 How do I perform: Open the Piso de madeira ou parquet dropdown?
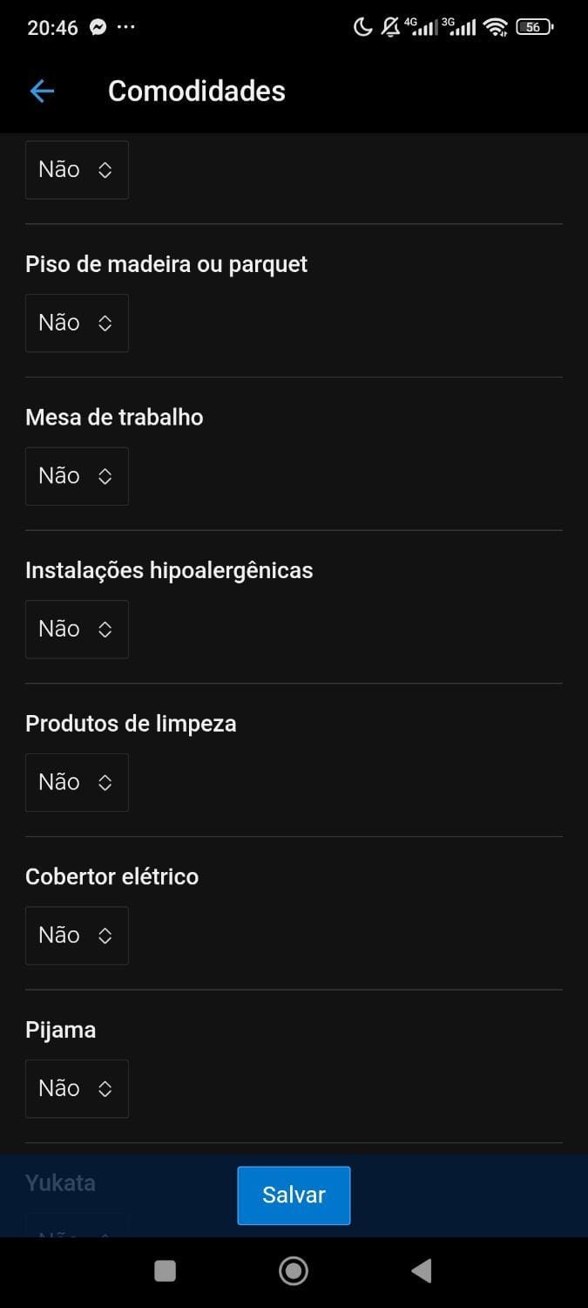tap(77, 323)
